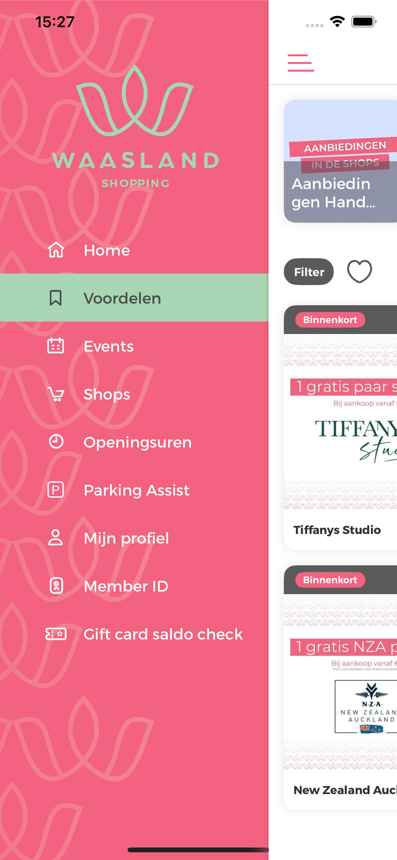Click the Openingsuren clock icon
The image size is (397, 860).
pyautogui.click(x=56, y=441)
